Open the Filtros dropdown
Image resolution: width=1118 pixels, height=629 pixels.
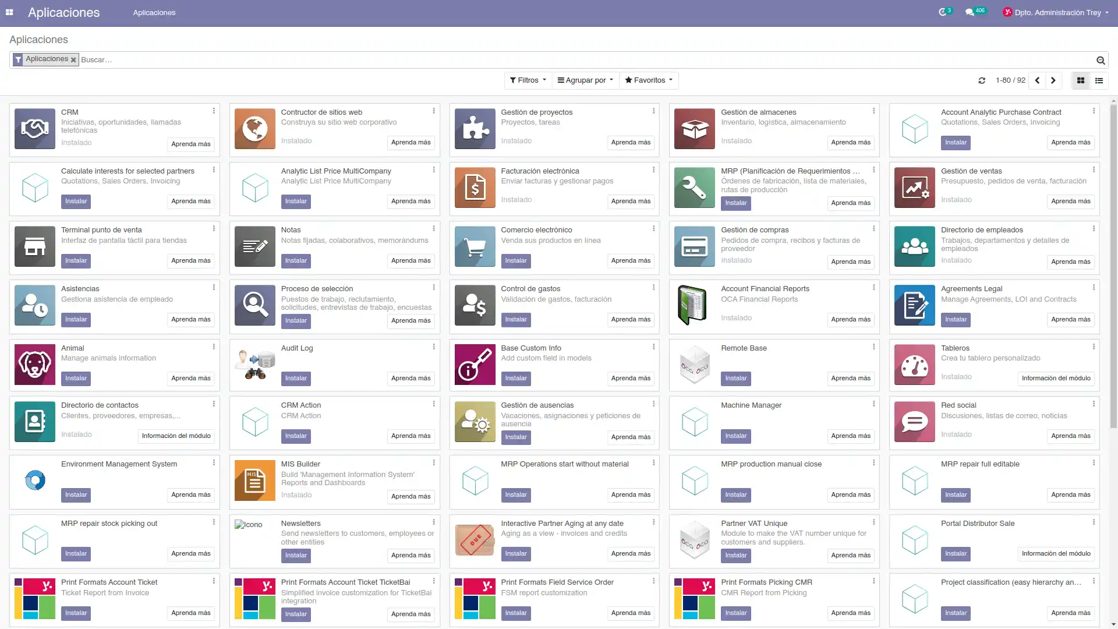[x=528, y=80]
